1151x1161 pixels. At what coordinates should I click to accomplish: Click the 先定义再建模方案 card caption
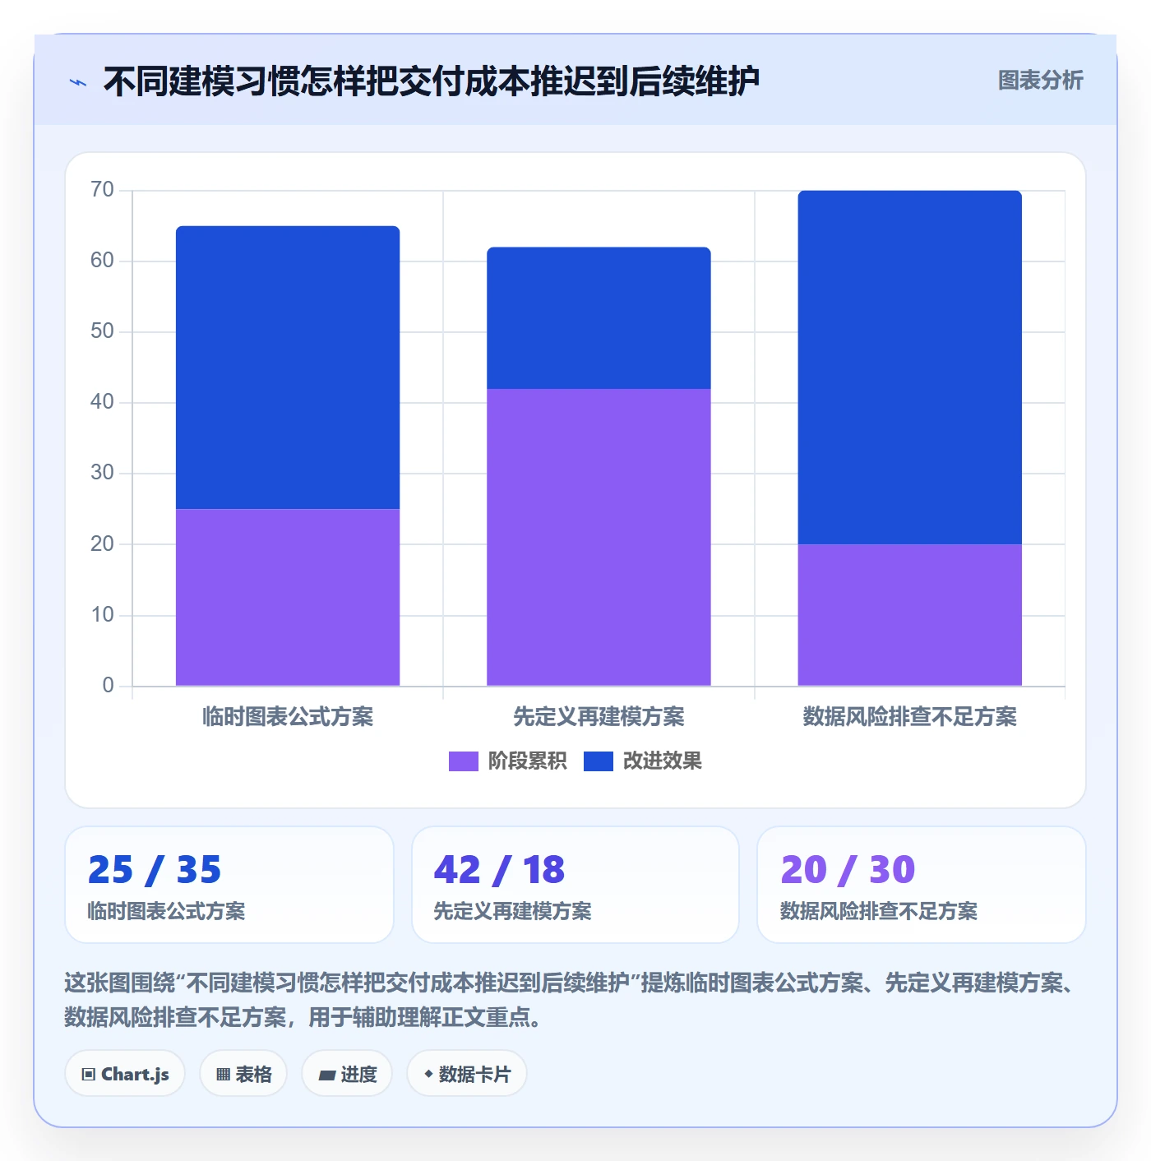tap(512, 912)
